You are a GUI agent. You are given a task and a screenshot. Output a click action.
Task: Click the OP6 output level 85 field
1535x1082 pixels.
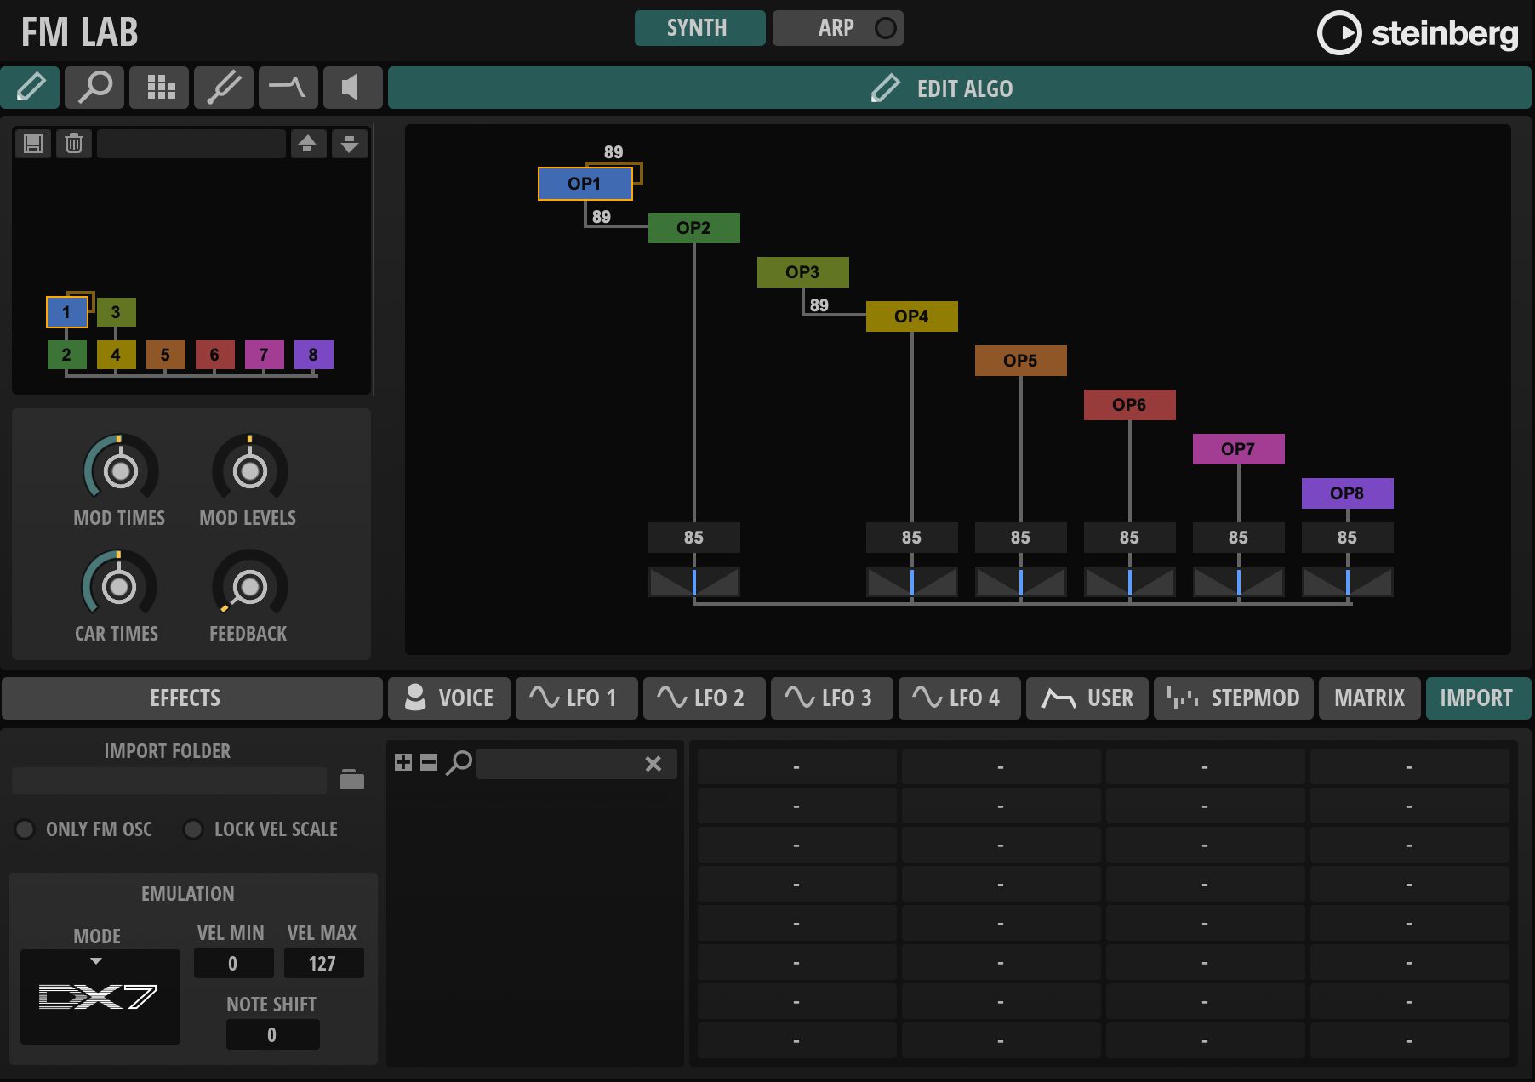click(x=1129, y=538)
